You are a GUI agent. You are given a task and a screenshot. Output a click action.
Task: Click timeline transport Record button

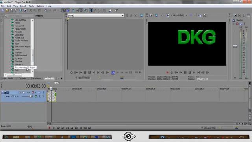(x=50, y=128)
